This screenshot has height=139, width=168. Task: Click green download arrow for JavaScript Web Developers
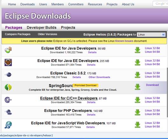pyautogui.click(x=138, y=125)
